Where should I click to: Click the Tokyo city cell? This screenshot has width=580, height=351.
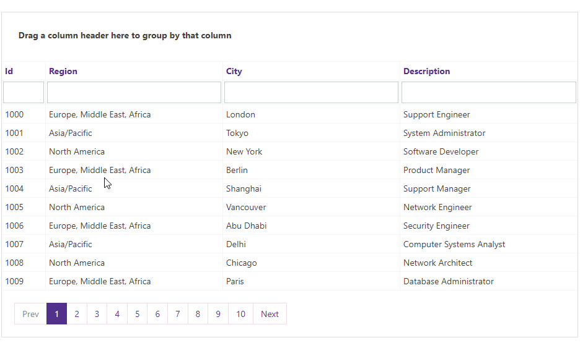tap(237, 133)
